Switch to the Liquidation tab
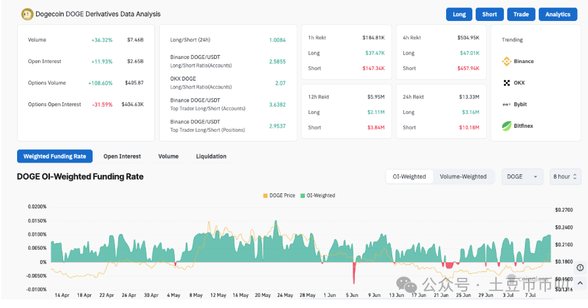 coord(211,157)
